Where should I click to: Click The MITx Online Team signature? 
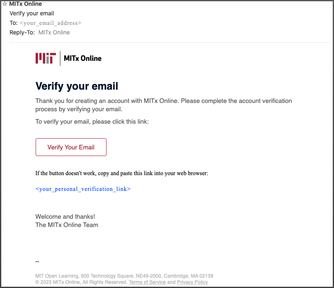coord(67,225)
